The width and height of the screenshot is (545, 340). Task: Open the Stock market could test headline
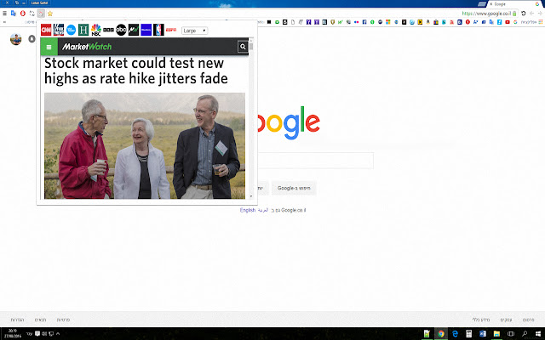tap(136, 71)
